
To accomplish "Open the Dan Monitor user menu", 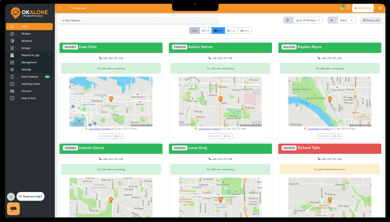I will [x=363, y=8].
